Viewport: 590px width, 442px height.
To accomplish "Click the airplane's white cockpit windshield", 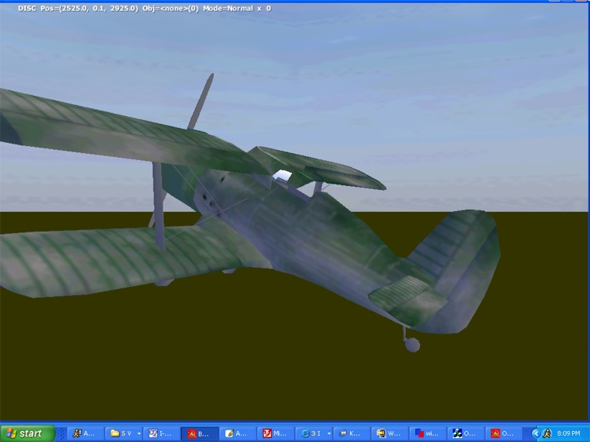I will coord(284,177).
